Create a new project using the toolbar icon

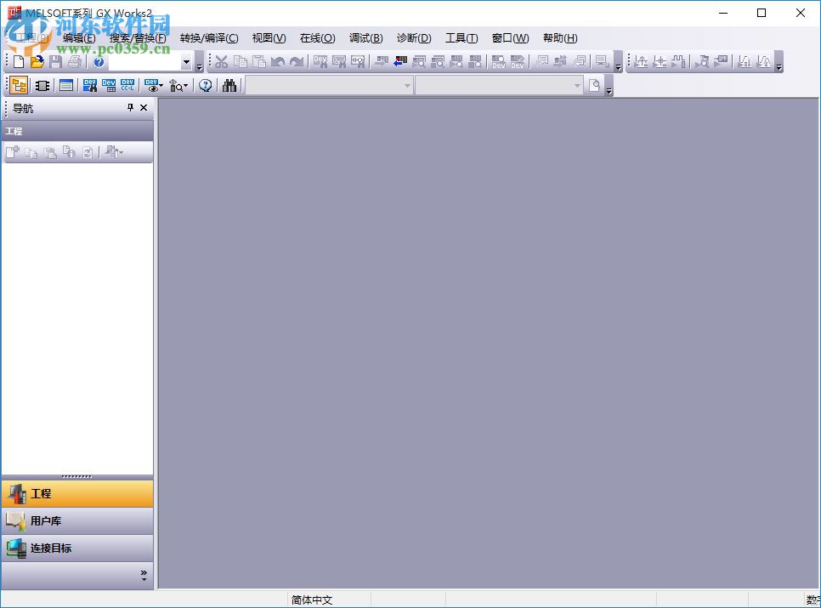(x=17, y=61)
